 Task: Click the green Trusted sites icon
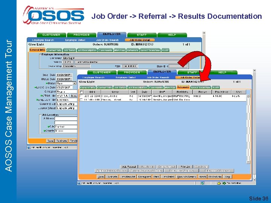pos(224,183)
